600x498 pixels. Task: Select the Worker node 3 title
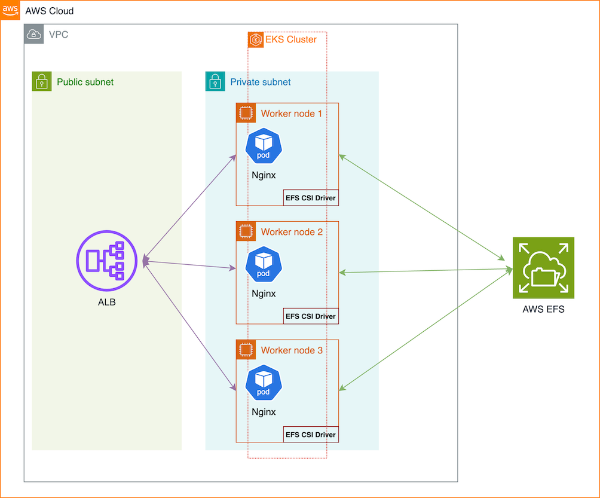coord(292,350)
